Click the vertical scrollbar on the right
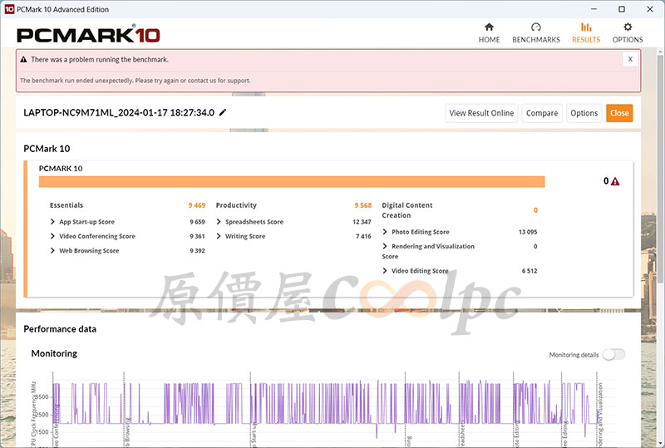Viewport: 665px width, 448px height. tap(661, 170)
